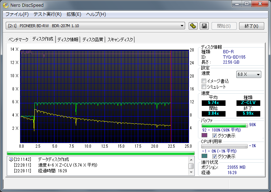
Task: Click the 5.74x average speed value
Action: point(213,103)
